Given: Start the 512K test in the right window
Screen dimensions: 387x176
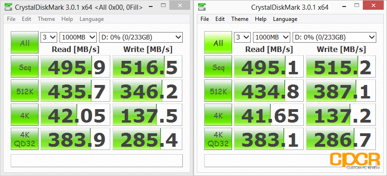Looking at the screenshot, I should click(x=218, y=91).
